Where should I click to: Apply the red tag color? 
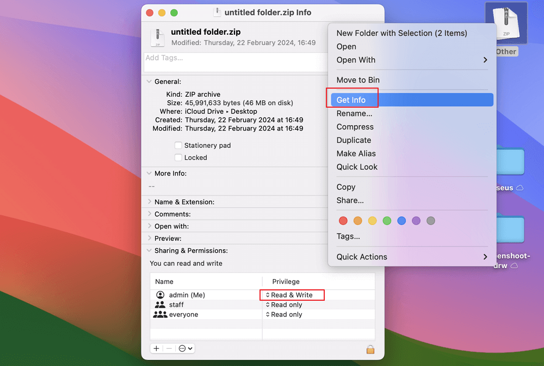(343, 221)
